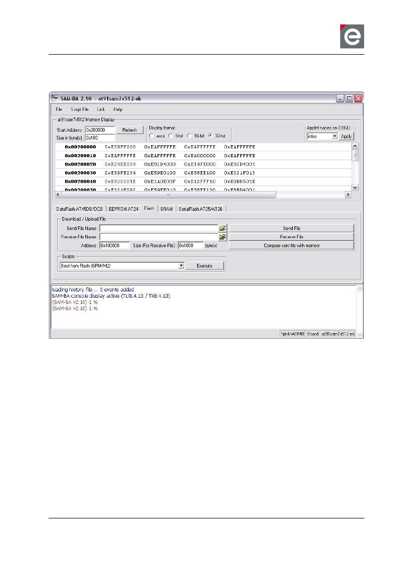Open the Script File menu
This screenshot has height=584, width=413.
[79, 109]
